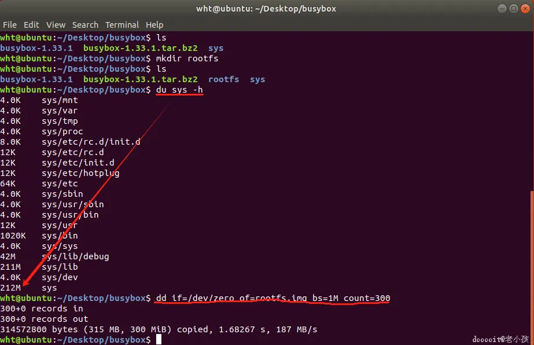Click the window title 'wht@ubuntu: ~/Desktop/busybox'
Image resolution: width=534 pixels, height=345 pixels.
(x=266, y=9)
